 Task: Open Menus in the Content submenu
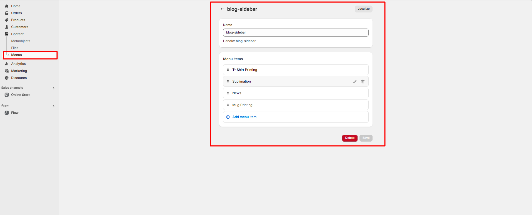(x=16, y=55)
